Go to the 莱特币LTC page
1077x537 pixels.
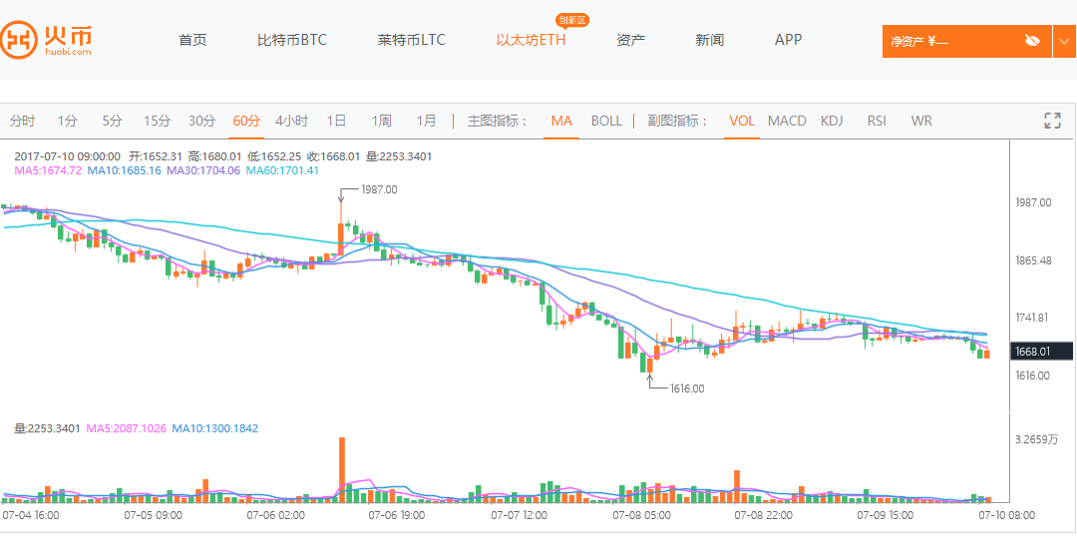pyautogui.click(x=411, y=40)
